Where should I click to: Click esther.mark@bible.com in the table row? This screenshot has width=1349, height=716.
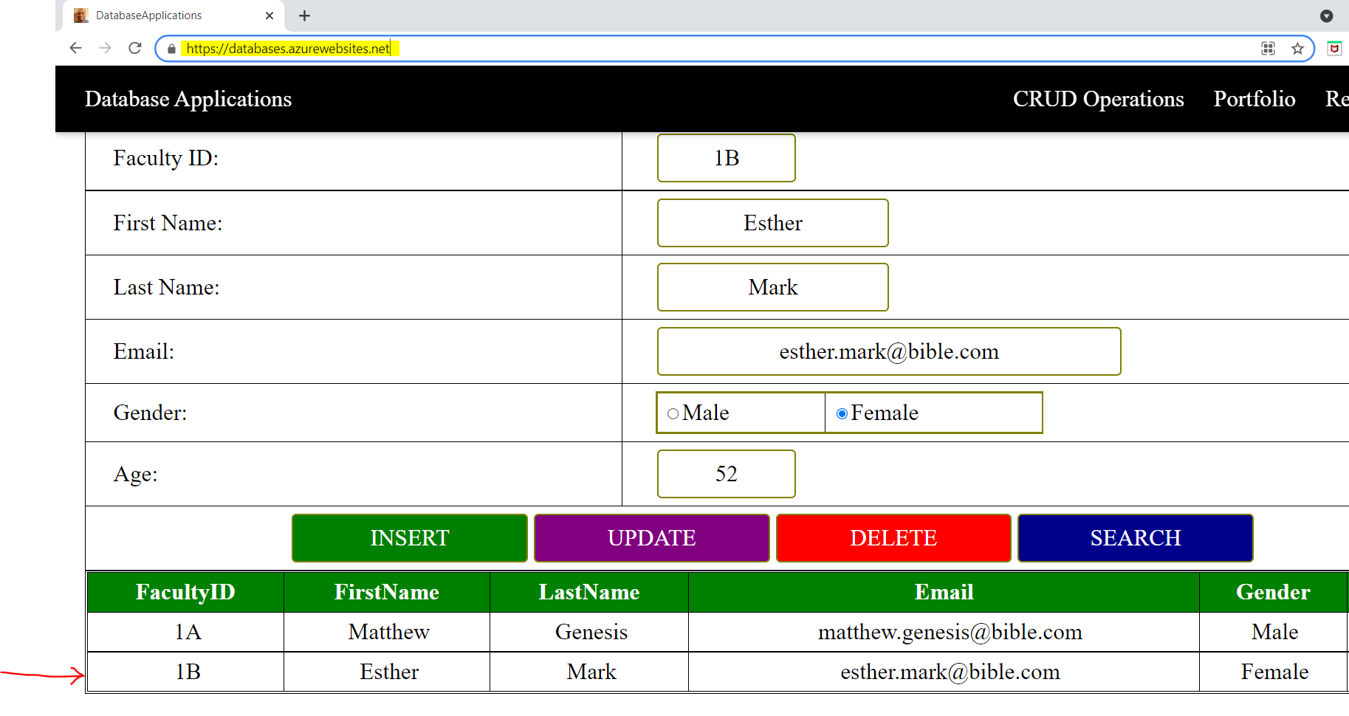click(950, 672)
